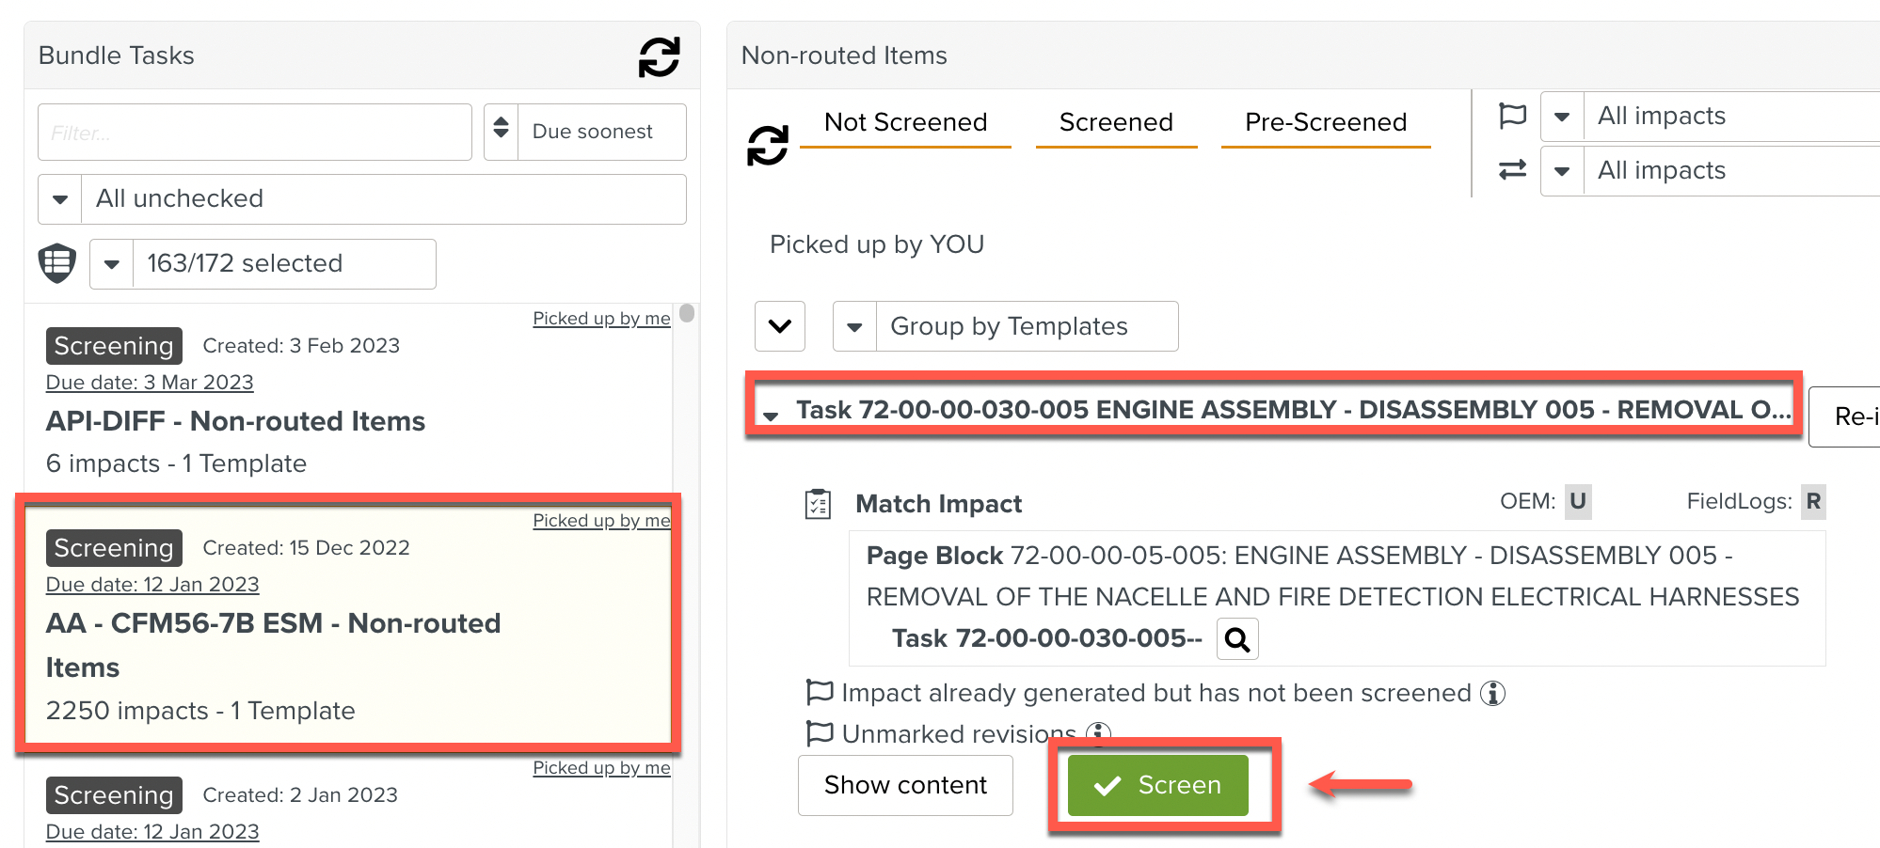The height and width of the screenshot is (848, 1880).
Task: Click the magnifier icon beside Task 72-00-00-030-005
Action: [x=1237, y=639]
